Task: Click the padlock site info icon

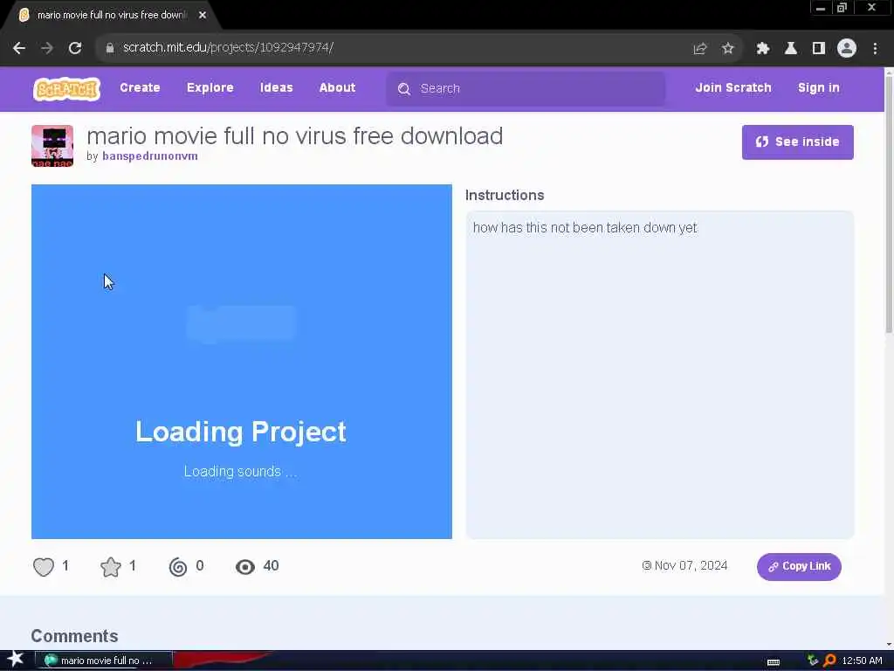Action: 109,48
